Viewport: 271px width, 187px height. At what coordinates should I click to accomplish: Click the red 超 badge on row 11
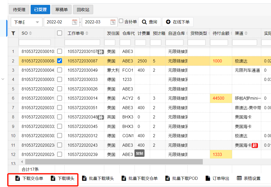pyautogui.click(x=255, y=145)
